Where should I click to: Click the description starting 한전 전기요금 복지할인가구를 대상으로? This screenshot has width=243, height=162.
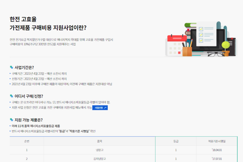tap(61, 40)
